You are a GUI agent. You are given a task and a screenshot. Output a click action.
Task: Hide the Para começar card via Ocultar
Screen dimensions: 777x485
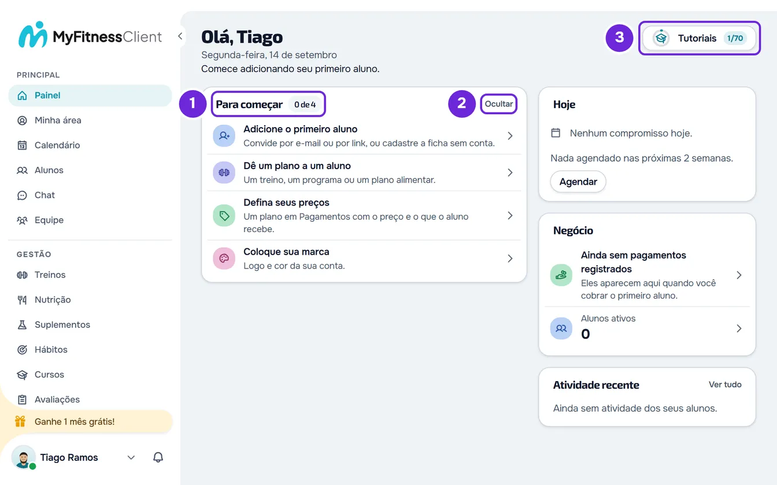(499, 104)
